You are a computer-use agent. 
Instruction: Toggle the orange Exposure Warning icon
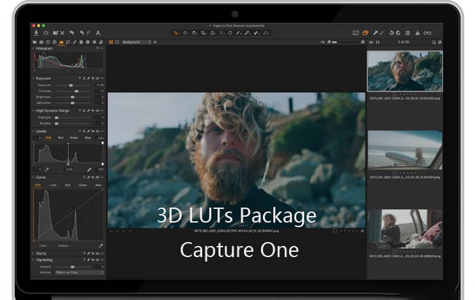click(x=365, y=33)
